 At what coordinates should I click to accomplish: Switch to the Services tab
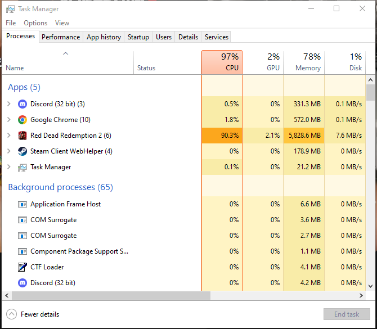point(217,37)
